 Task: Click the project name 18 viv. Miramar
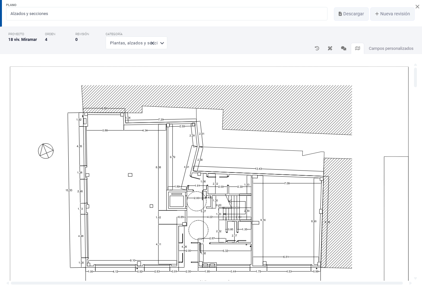[x=23, y=40]
